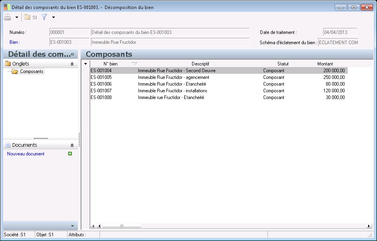This screenshot has width=377, height=241.
Task: Click the Immeuble Rue Fructidor description field
Action: [170, 42]
